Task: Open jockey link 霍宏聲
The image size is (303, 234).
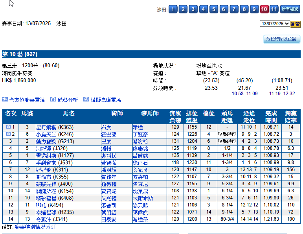Action: (109, 135)
